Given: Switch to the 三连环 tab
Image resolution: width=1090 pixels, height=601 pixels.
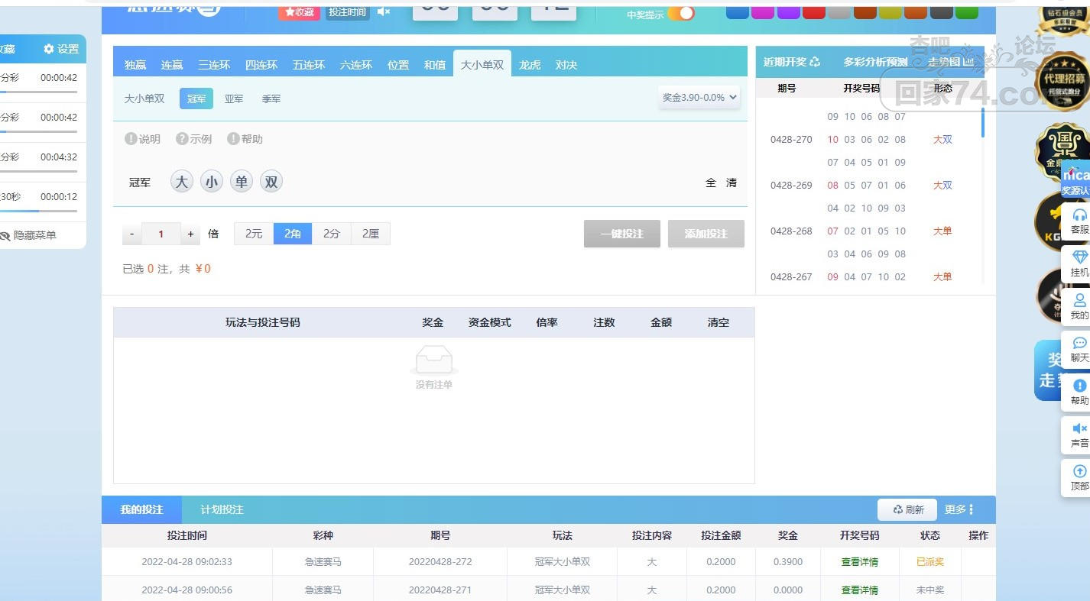Looking at the screenshot, I should coord(214,65).
